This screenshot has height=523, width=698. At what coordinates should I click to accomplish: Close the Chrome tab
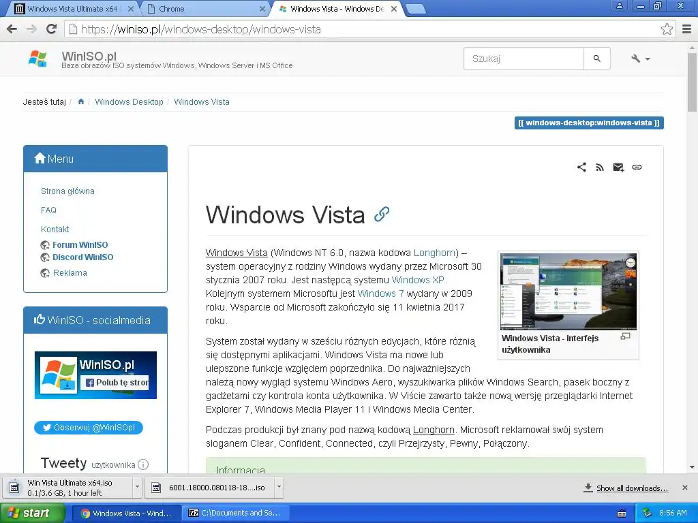click(262, 8)
